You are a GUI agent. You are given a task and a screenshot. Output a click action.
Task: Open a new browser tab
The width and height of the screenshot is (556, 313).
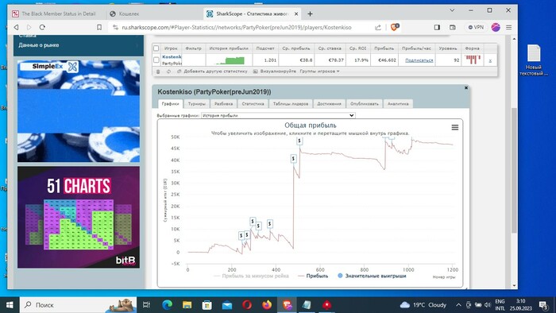point(310,14)
